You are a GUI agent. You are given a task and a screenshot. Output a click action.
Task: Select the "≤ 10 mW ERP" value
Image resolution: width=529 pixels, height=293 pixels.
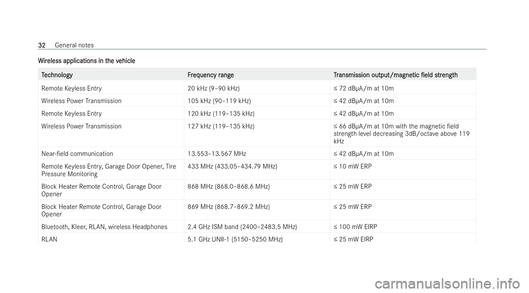[352, 166]
